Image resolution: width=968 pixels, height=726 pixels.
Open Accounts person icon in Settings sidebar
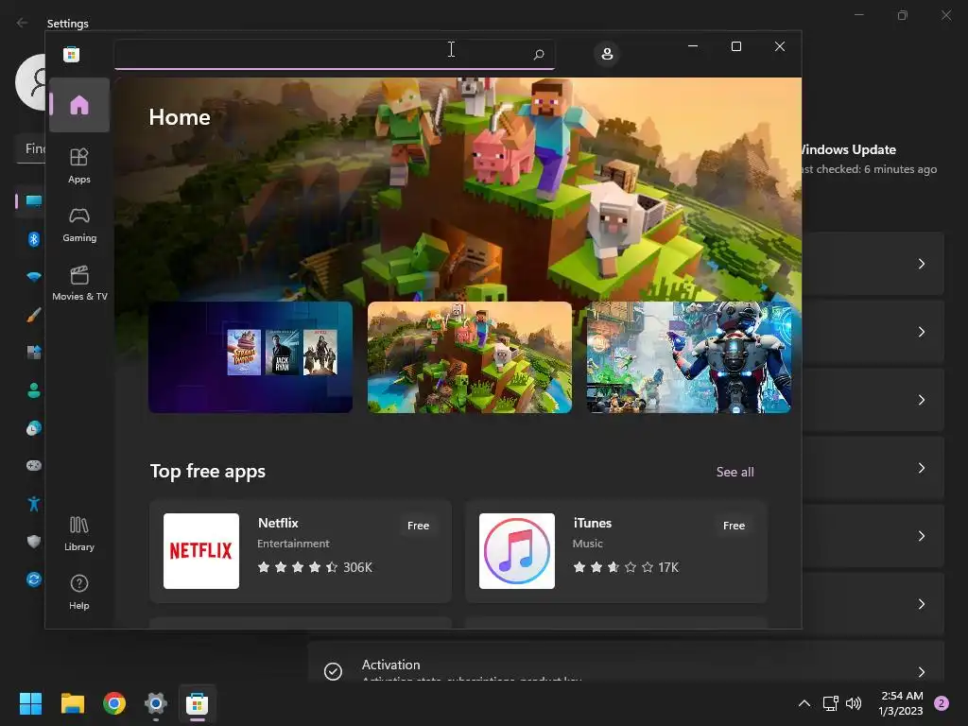(x=33, y=390)
